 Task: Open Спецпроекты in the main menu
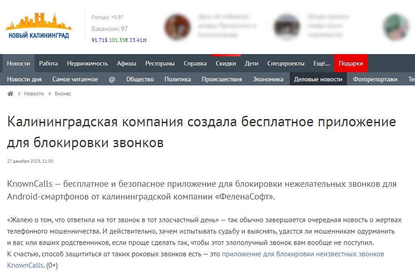(286, 63)
